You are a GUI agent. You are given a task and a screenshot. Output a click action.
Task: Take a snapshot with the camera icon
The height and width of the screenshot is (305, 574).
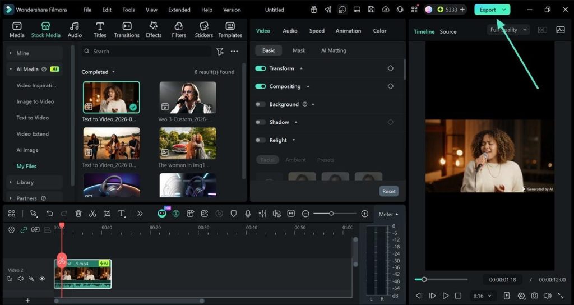click(x=535, y=295)
